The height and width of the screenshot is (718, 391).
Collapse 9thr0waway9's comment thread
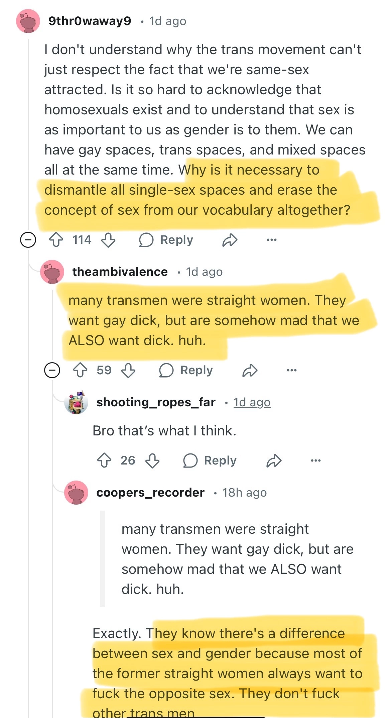[x=28, y=240]
